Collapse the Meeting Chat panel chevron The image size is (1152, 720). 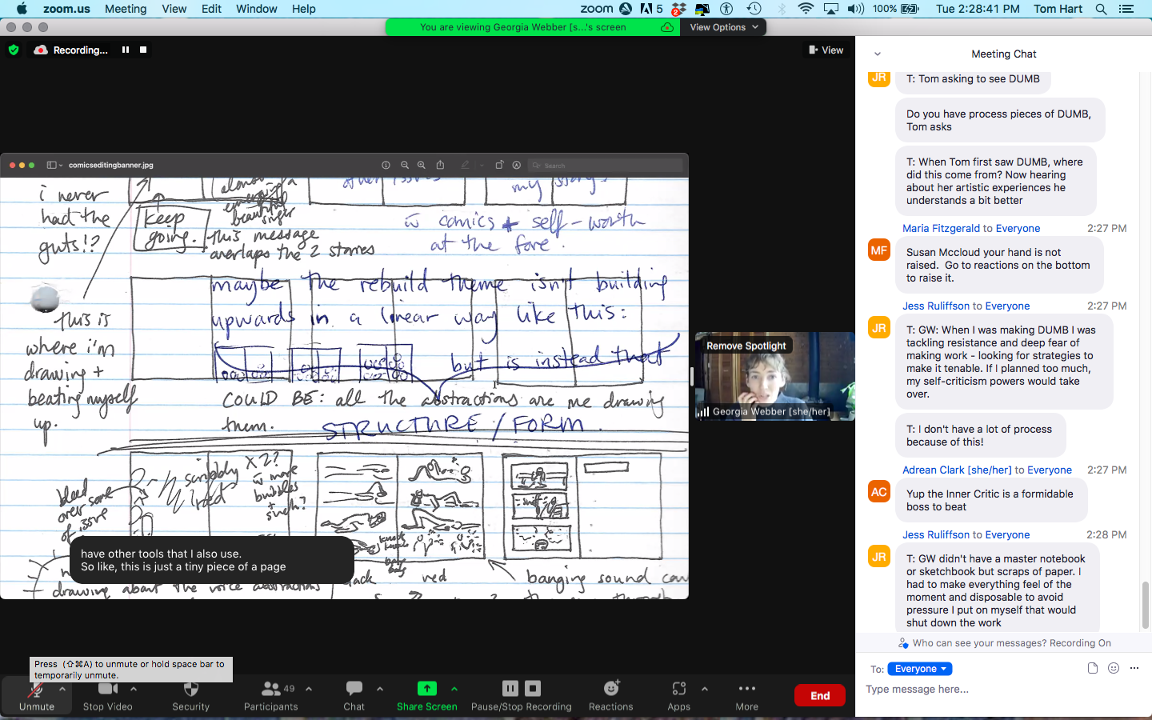[x=878, y=54]
